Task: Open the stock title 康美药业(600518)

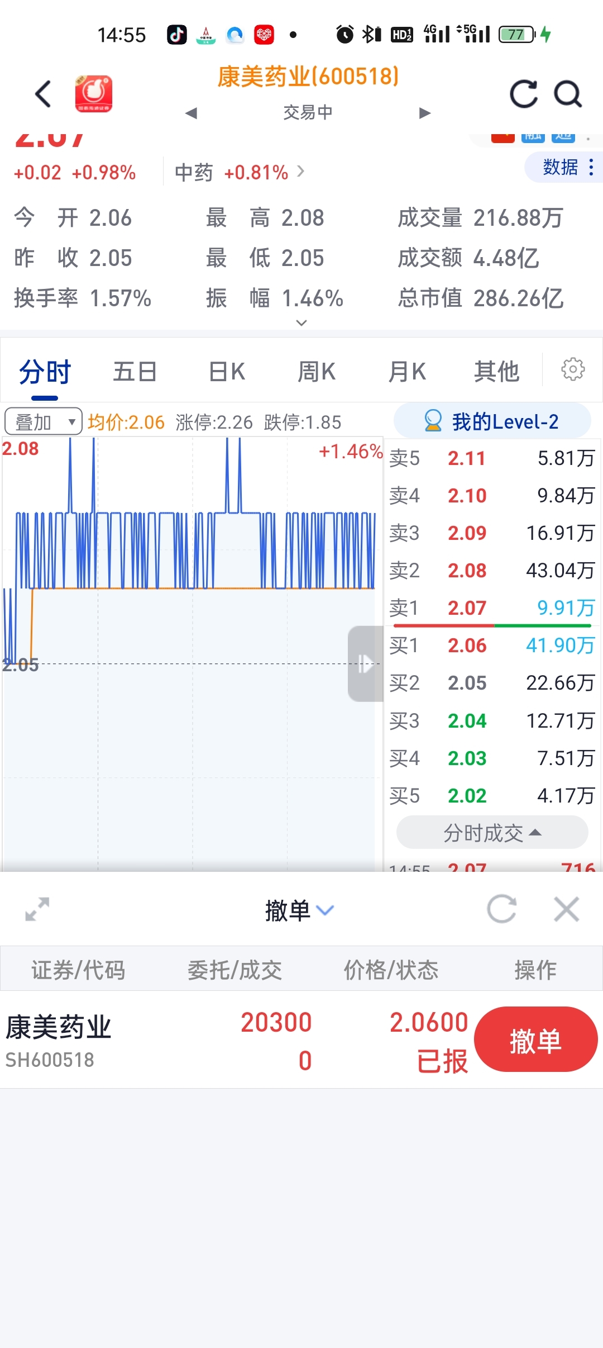Action: coord(308,77)
